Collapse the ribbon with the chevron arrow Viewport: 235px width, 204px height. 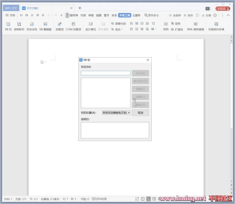coord(228,15)
